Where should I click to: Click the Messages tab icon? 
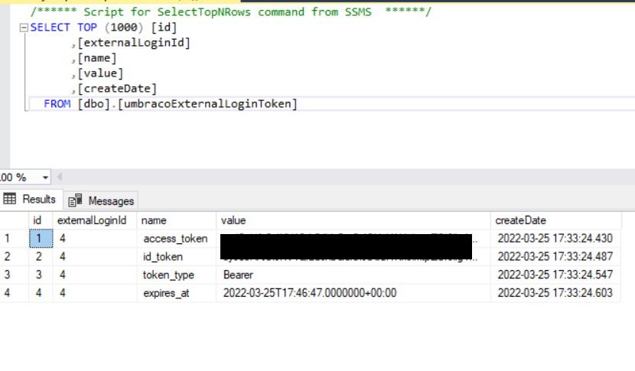click(75, 200)
